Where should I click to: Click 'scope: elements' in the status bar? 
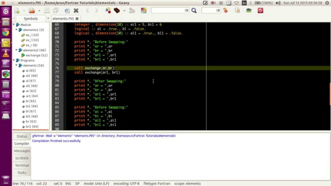[x=187, y=184]
